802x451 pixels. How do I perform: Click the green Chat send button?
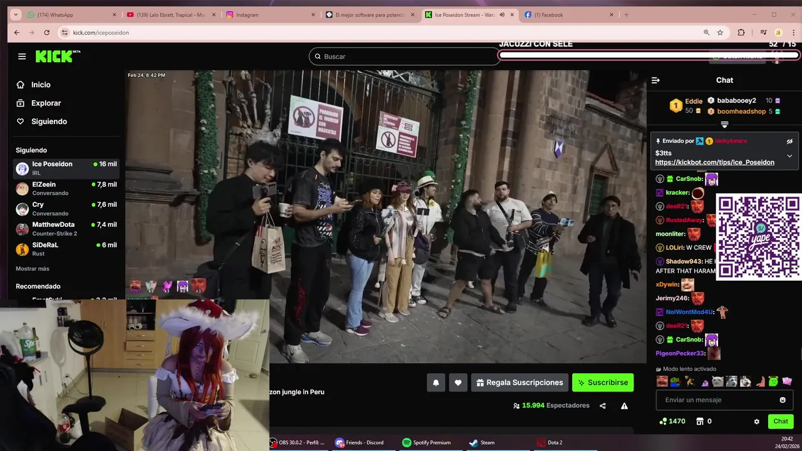[x=781, y=422]
